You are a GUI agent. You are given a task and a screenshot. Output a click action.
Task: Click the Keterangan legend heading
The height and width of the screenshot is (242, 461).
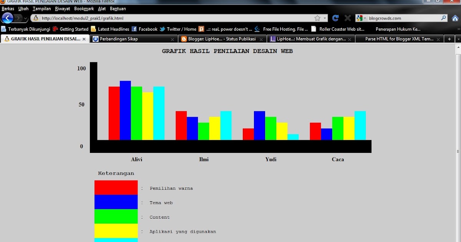tap(116, 174)
